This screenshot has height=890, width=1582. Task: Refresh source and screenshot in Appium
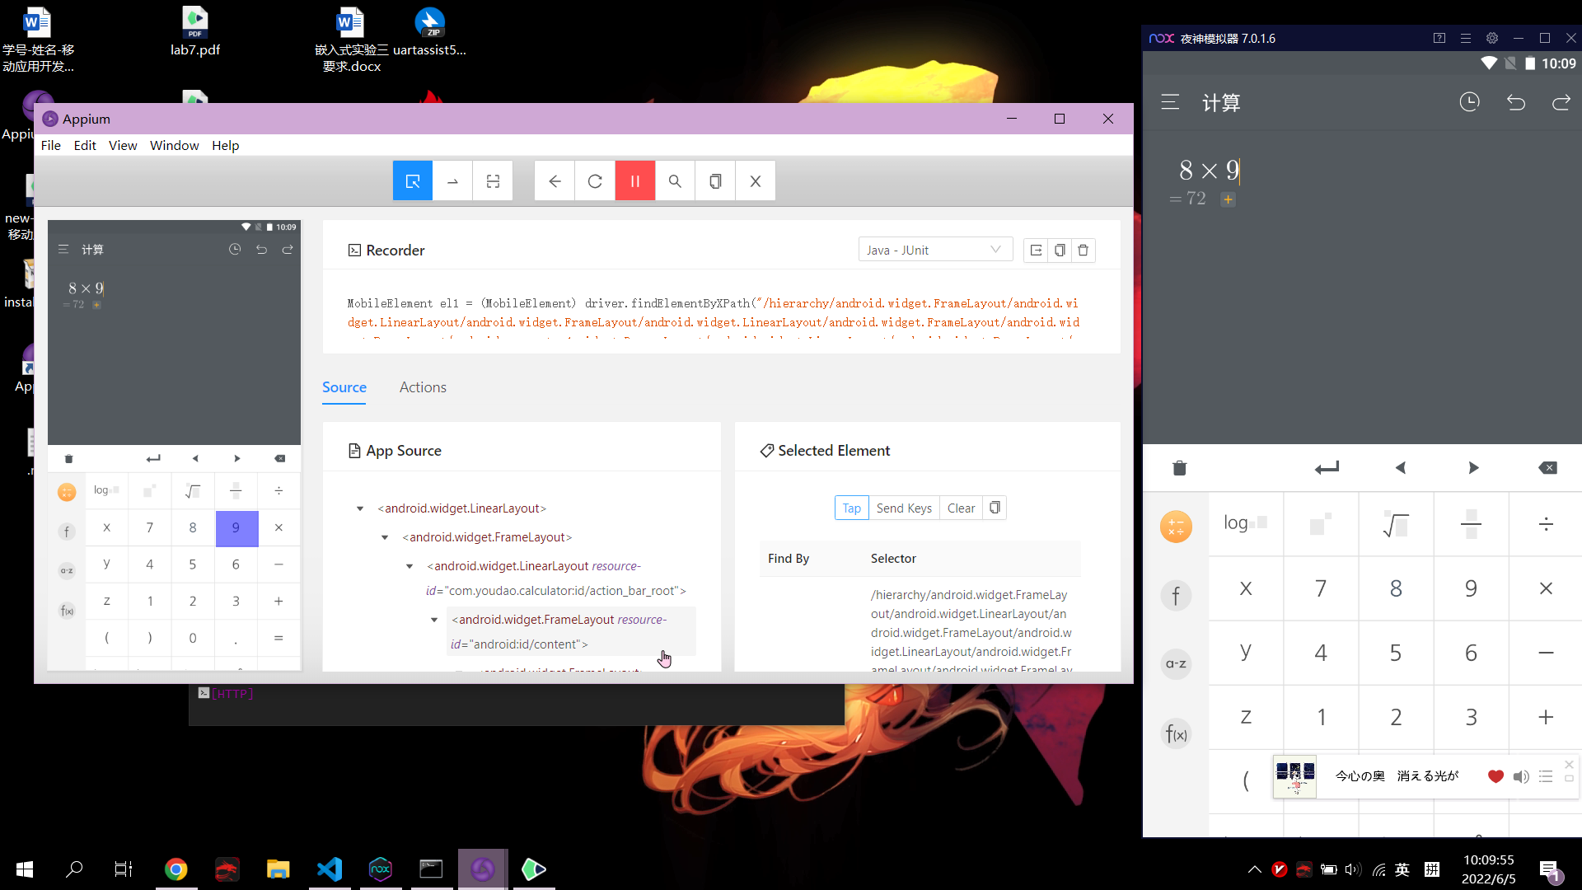tap(595, 181)
